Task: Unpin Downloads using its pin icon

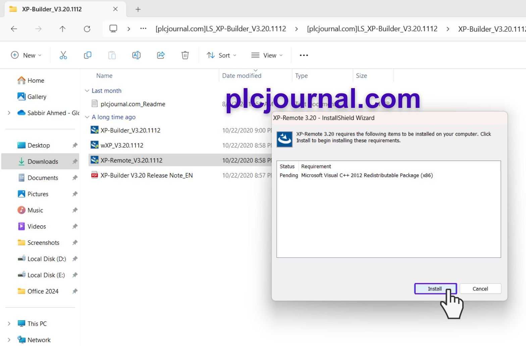Action: click(75, 162)
